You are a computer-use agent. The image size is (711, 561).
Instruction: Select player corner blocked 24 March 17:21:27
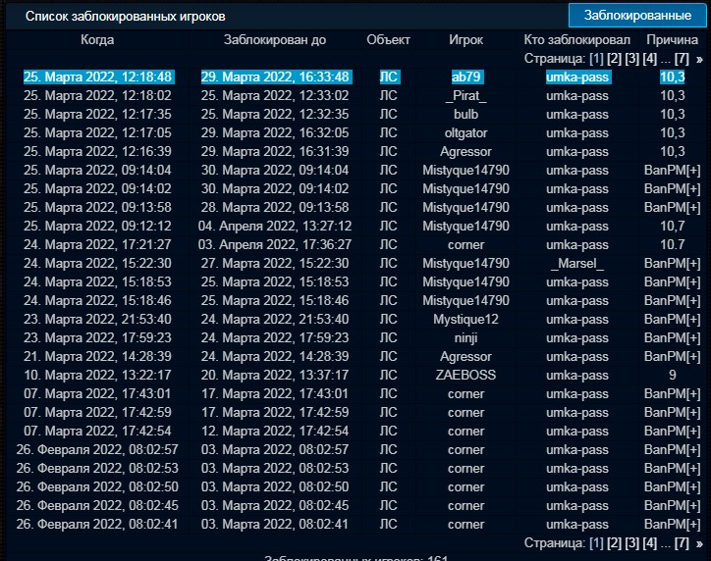[x=465, y=244]
